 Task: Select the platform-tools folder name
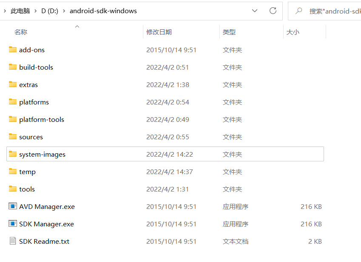(x=42, y=119)
